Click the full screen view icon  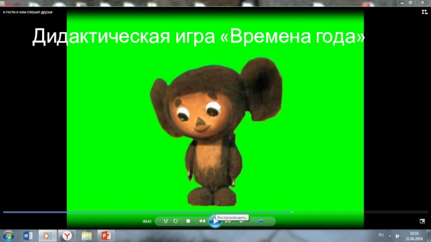point(422,221)
